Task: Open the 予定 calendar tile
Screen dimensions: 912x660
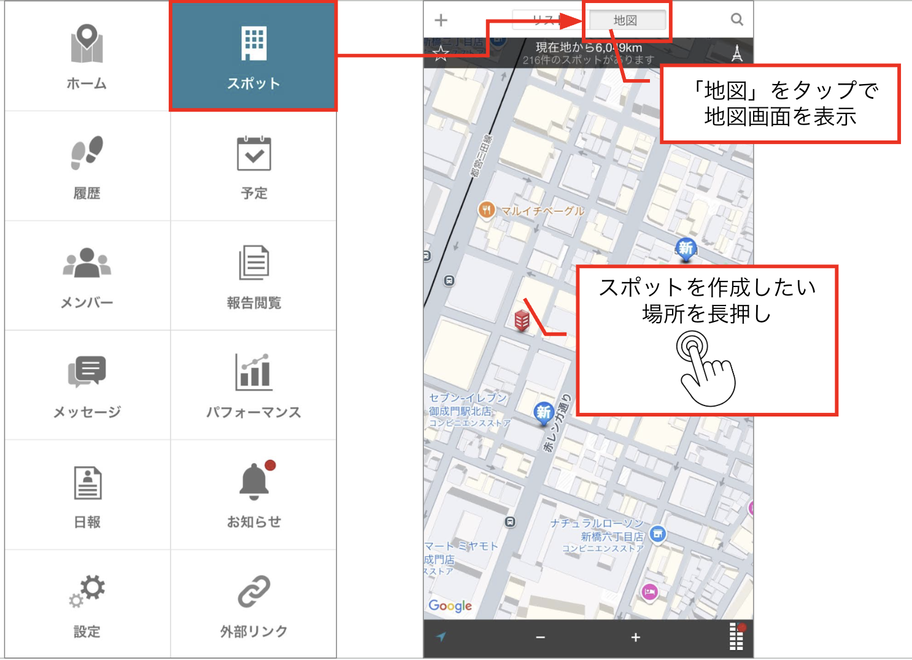Action: [253, 166]
